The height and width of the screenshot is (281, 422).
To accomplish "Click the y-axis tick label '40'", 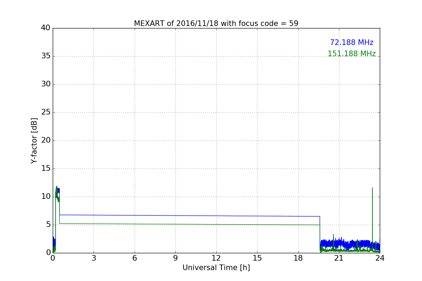I will click(46, 28).
